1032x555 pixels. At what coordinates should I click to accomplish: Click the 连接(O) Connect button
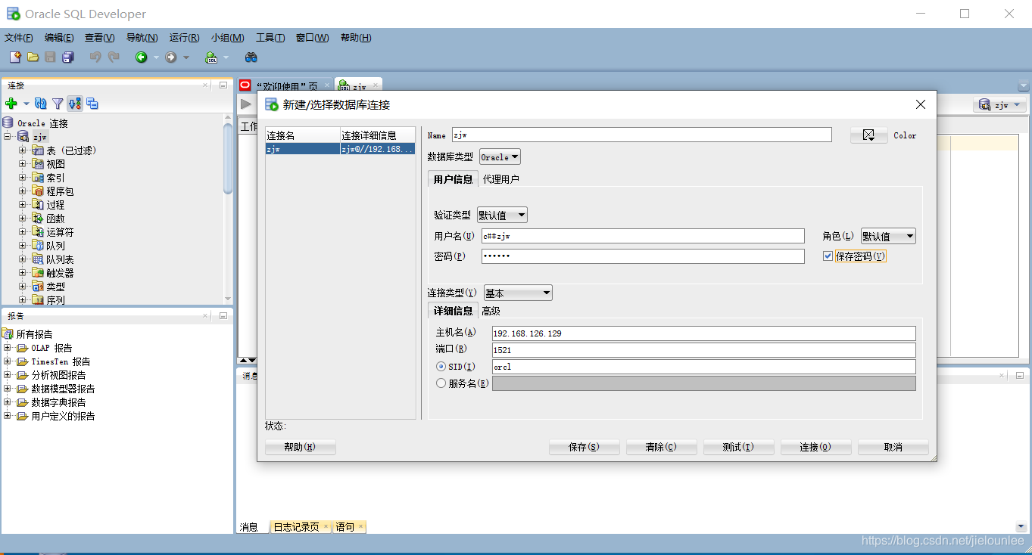tap(815, 447)
